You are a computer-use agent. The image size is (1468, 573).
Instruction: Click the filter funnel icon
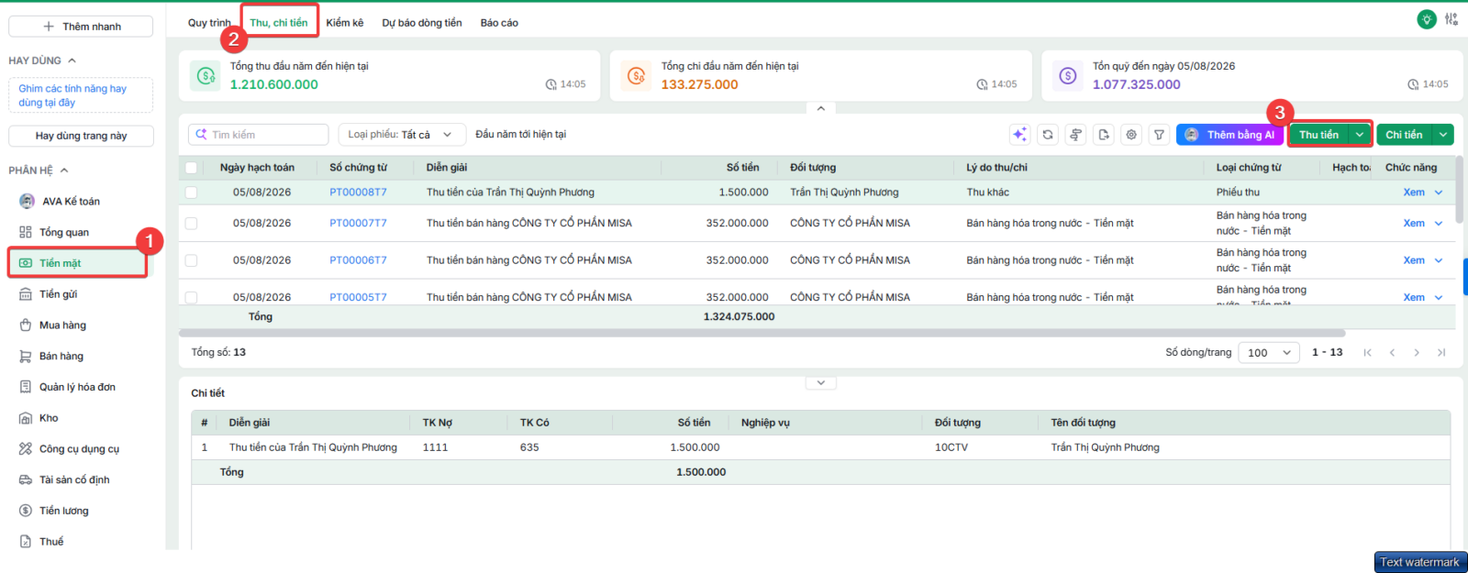(x=1160, y=135)
